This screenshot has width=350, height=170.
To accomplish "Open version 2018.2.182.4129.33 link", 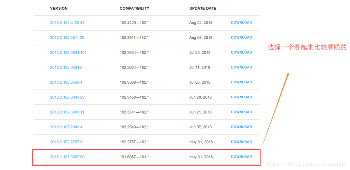I will (67, 23).
